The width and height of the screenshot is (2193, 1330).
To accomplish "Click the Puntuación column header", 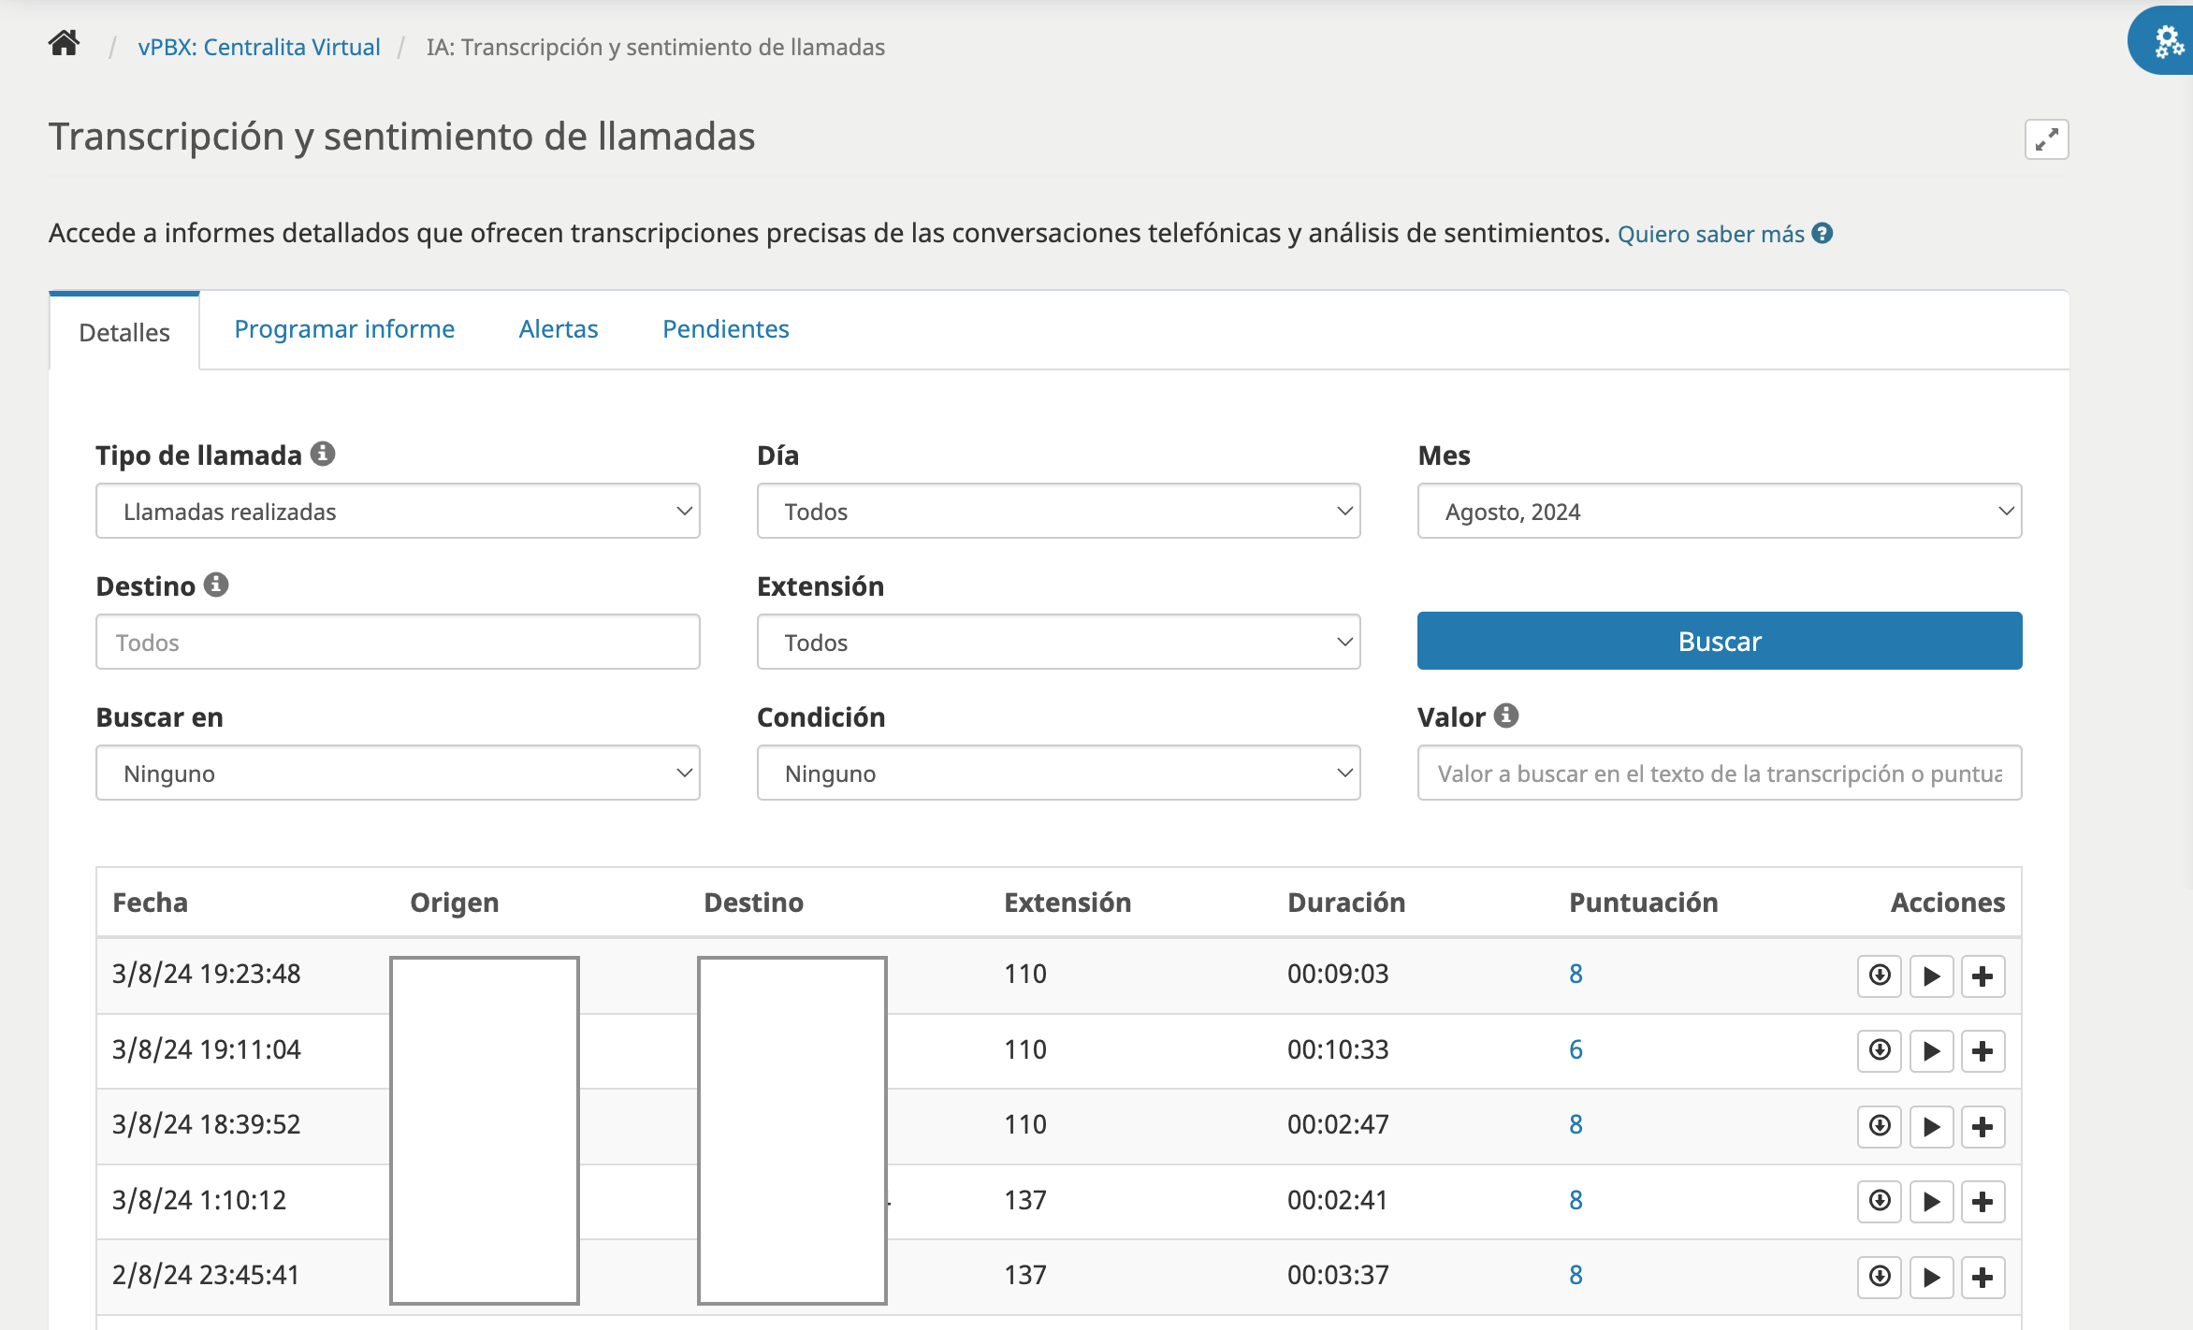I will pyautogui.click(x=1644, y=903).
